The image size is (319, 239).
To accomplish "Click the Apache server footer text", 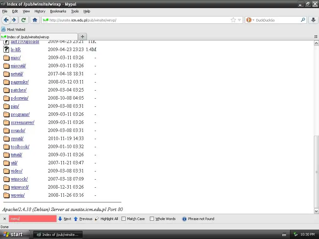I will click(x=62, y=209).
